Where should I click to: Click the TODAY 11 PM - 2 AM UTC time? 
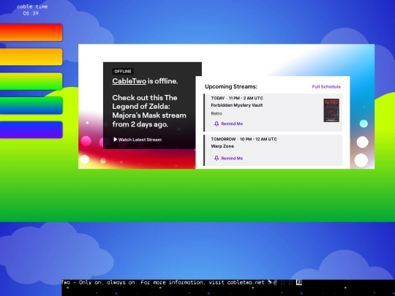(237, 98)
